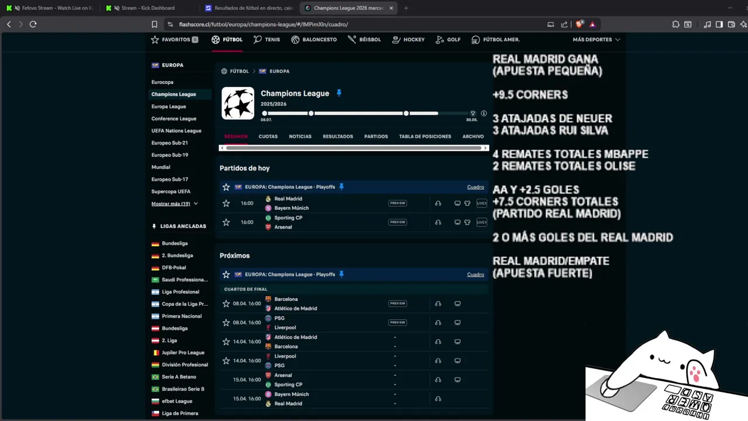The width and height of the screenshot is (748, 421).
Task: Favorite Atlético vs Barcelona 14.04 star
Action: [x=226, y=341]
